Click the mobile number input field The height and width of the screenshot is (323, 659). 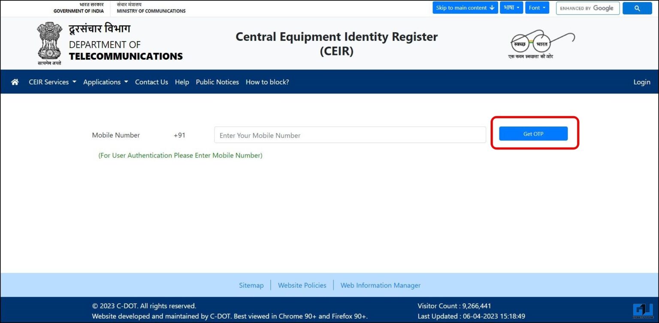click(x=349, y=135)
